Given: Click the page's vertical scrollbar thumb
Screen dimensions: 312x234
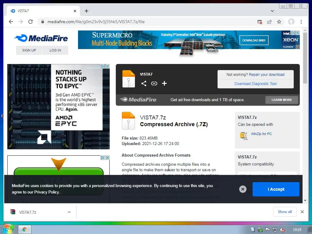Looking at the screenshot, I should pos(305,58).
